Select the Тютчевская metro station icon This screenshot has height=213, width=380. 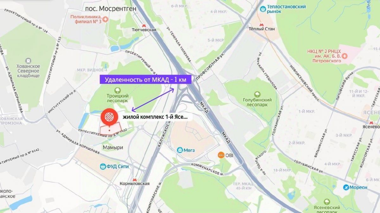pos(144,25)
